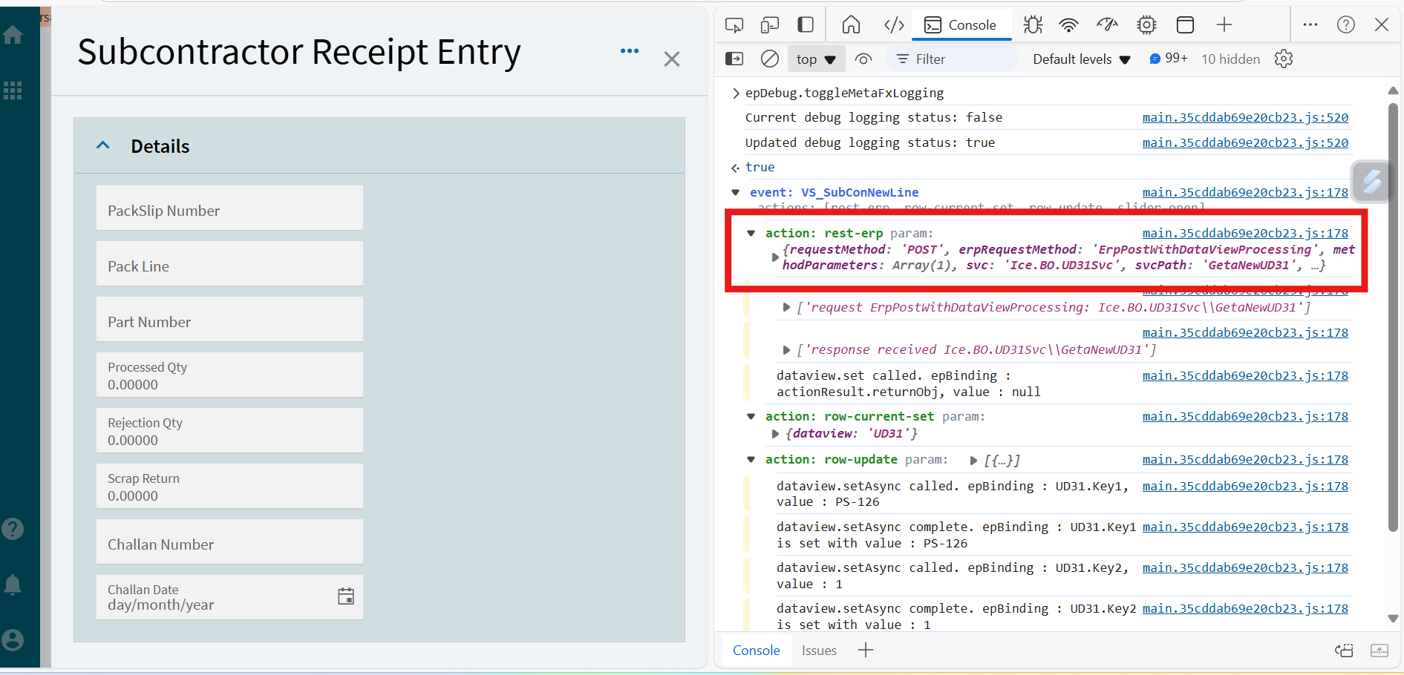Open the Home icon in left sidebar

13,34
